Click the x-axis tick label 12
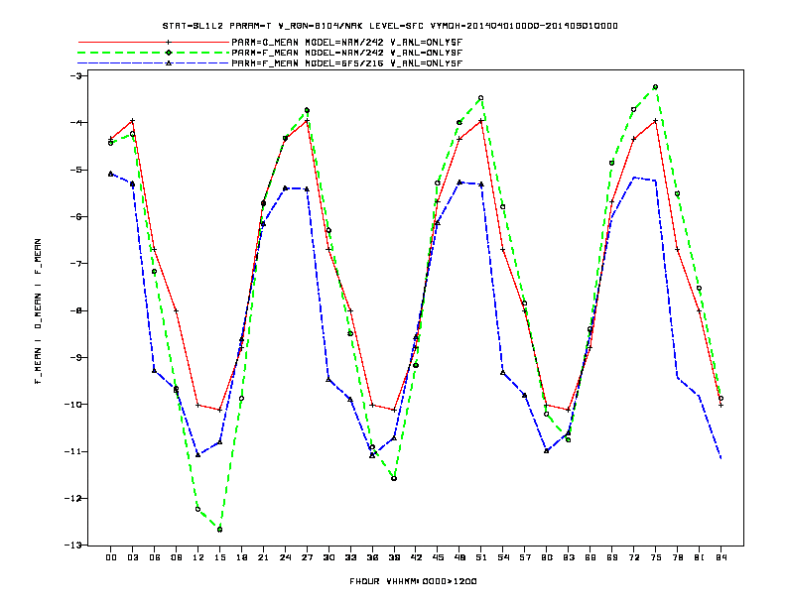Screen dimensions: 786x607 point(198,557)
